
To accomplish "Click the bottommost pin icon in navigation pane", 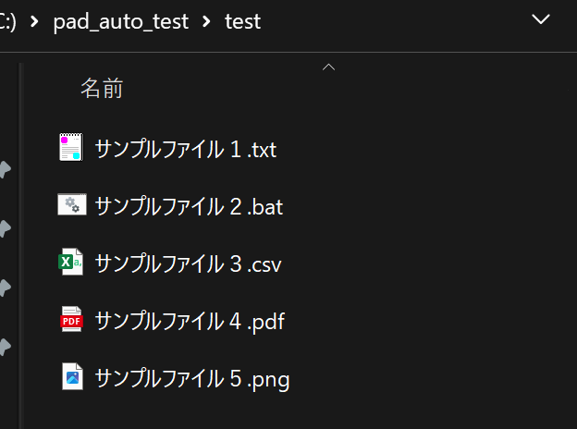I will click(x=5, y=347).
